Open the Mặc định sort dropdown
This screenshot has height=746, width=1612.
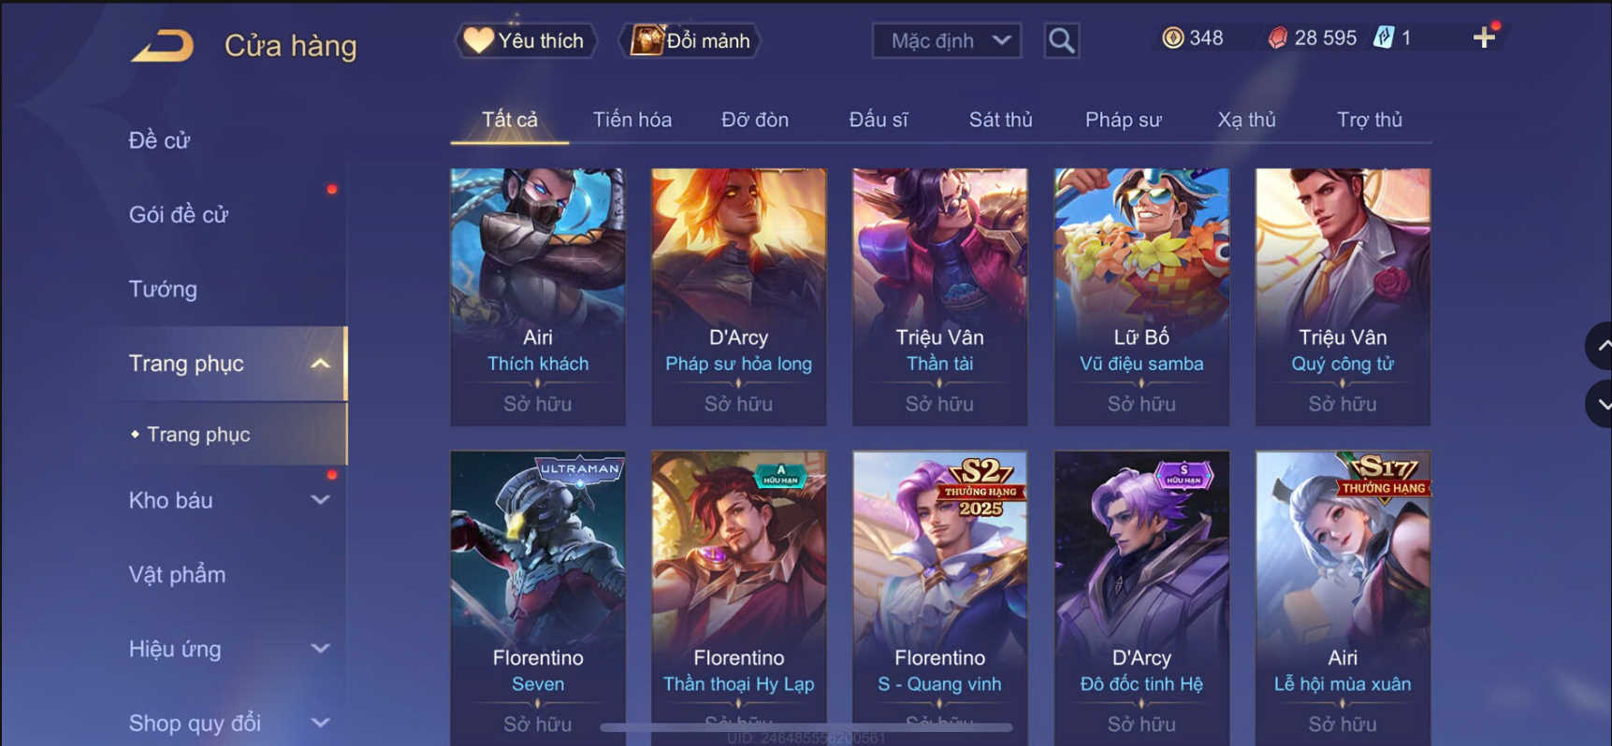click(947, 41)
